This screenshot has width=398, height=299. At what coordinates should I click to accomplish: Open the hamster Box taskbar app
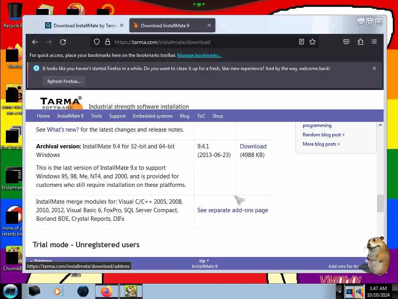131,291
